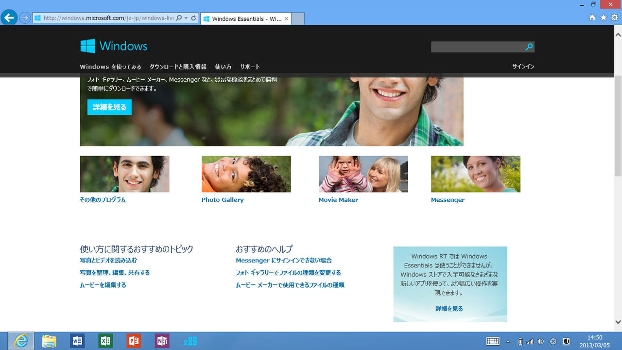Open Favorites with the star icon
The height and width of the screenshot is (350, 622).
pyautogui.click(x=604, y=17)
